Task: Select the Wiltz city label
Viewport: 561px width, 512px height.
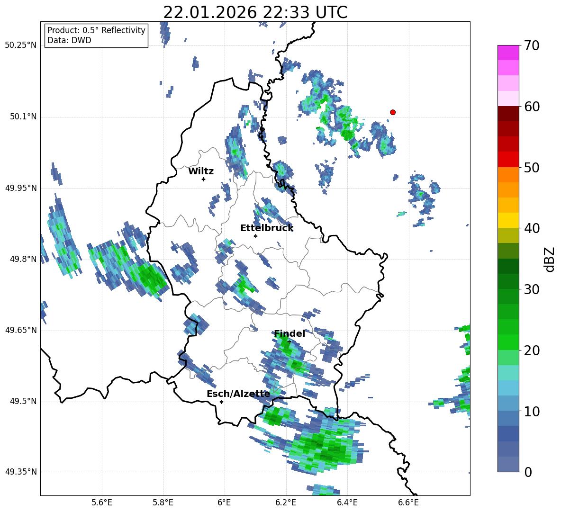Action: pyautogui.click(x=201, y=171)
